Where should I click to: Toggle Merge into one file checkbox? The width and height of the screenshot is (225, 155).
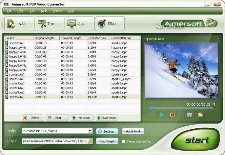point(123,141)
